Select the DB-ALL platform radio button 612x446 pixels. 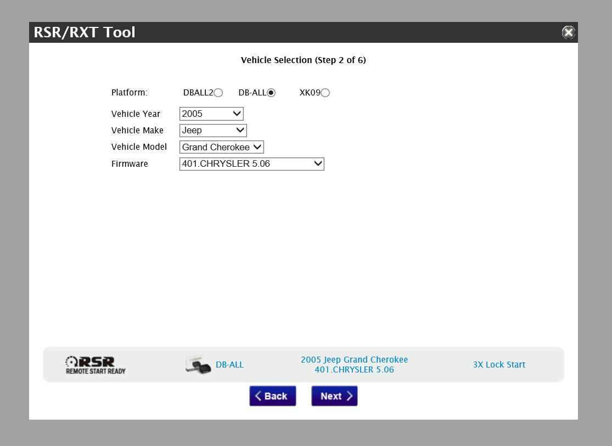[271, 93]
